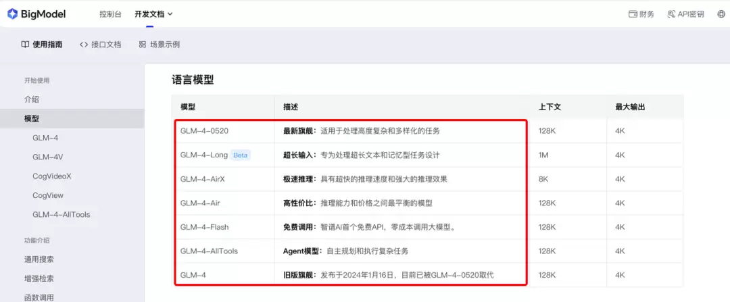The height and width of the screenshot is (302, 730).
Task: Click the 最新旗舰 description text
Action: point(362,131)
